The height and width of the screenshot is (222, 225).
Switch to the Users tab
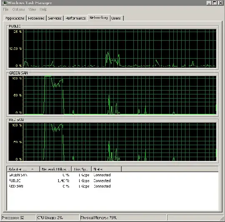pos(117,18)
